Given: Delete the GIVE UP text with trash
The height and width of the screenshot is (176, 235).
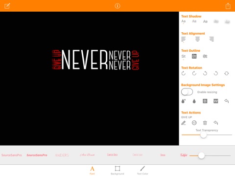Looking at the screenshot, I should (205, 123).
